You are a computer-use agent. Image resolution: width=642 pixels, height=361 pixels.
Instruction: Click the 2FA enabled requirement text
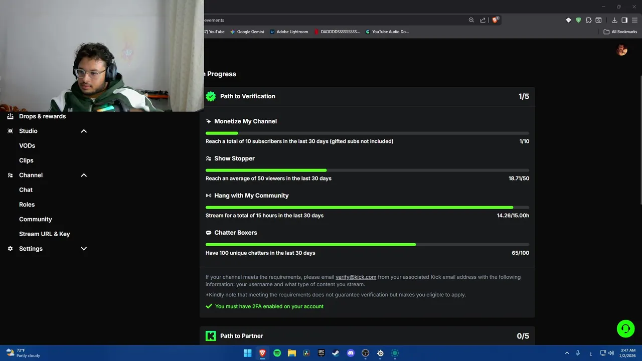269,306
